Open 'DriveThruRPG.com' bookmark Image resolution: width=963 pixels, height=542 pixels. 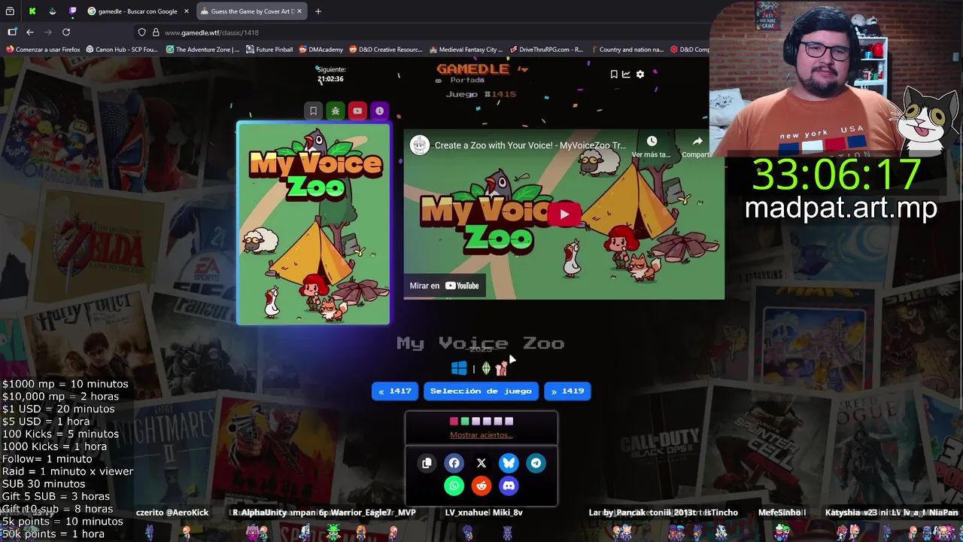coord(546,50)
